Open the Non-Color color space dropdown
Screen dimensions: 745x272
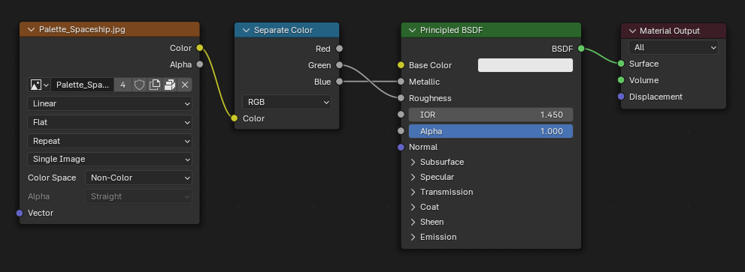pos(139,178)
